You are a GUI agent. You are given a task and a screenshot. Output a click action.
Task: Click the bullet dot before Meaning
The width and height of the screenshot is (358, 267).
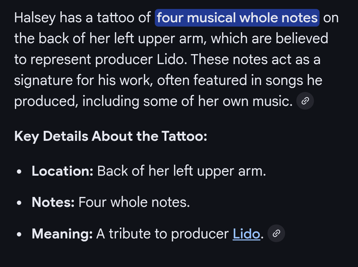19,234
